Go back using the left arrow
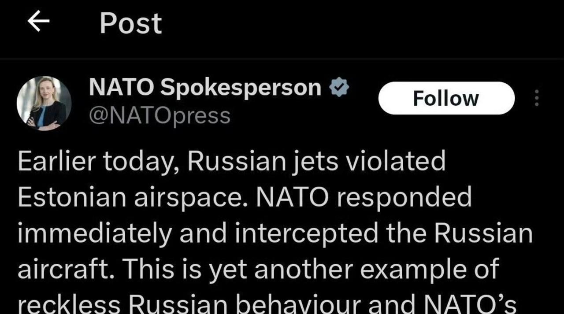The height and width of the screenshot is (314, 564). tap(38, 22)
